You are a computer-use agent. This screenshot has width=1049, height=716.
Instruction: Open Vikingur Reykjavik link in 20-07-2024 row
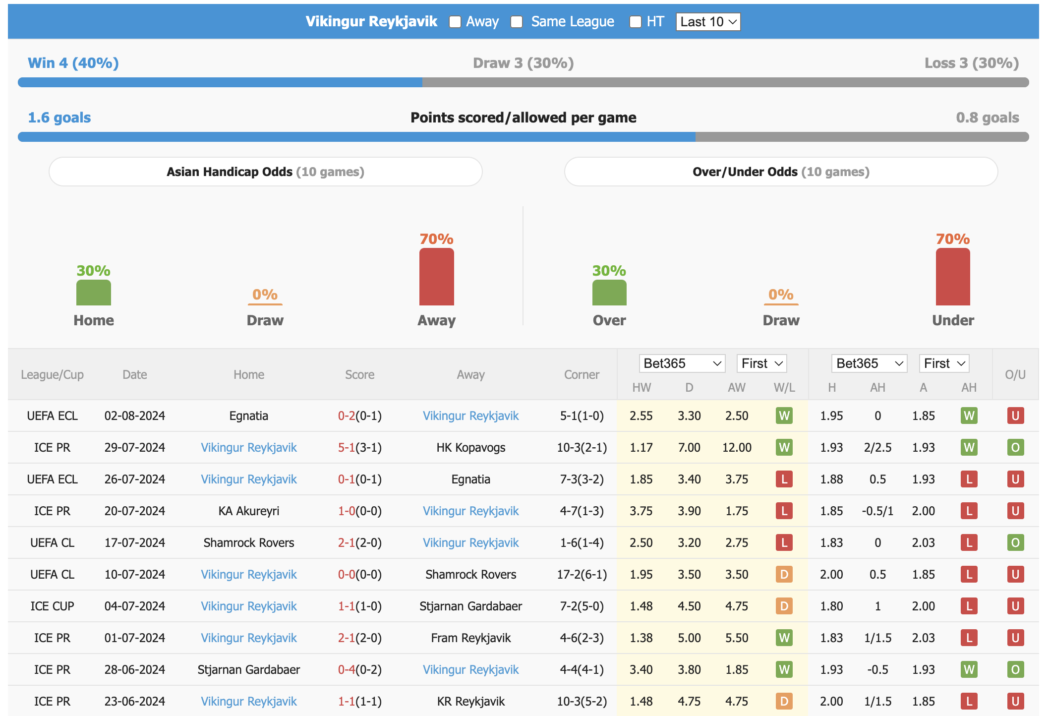coord(470,511)
